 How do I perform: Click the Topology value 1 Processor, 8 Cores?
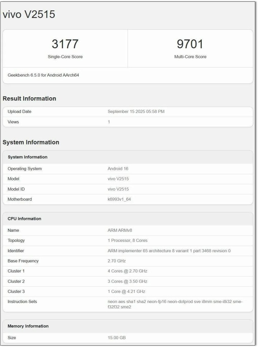pyautogui.click(x=128, y=240)
